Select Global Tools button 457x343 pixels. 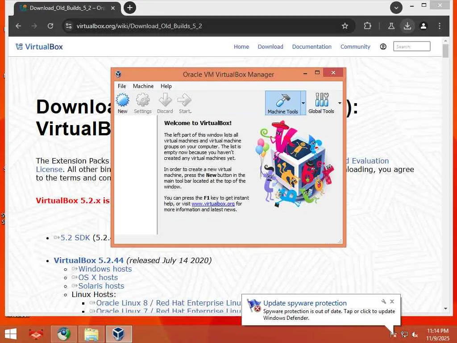pos(321,103)
